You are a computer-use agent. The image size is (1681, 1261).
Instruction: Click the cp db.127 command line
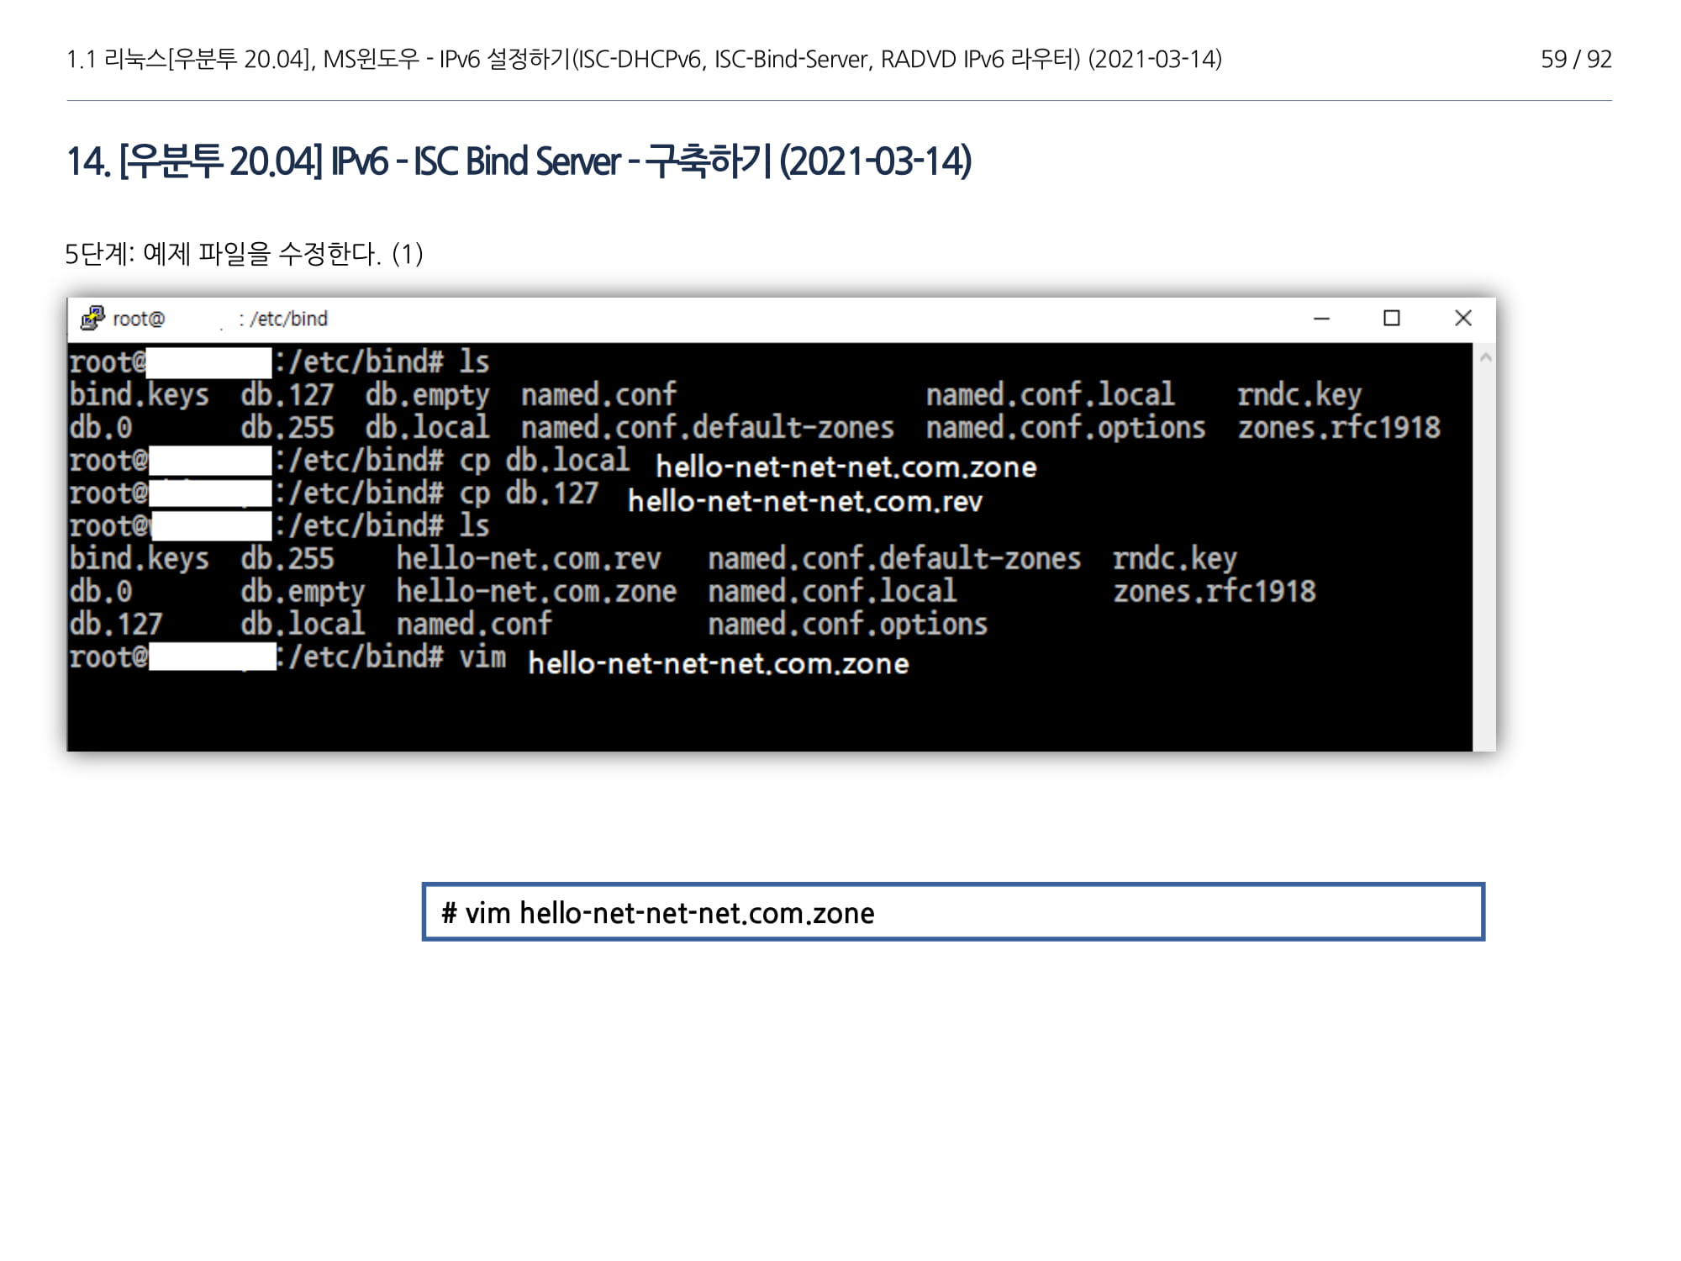528,493
